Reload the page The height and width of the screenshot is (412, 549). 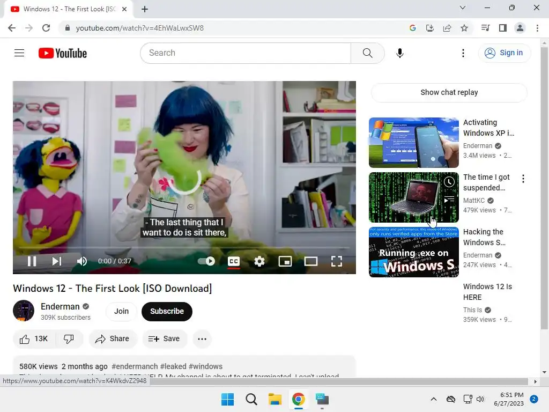46,28
